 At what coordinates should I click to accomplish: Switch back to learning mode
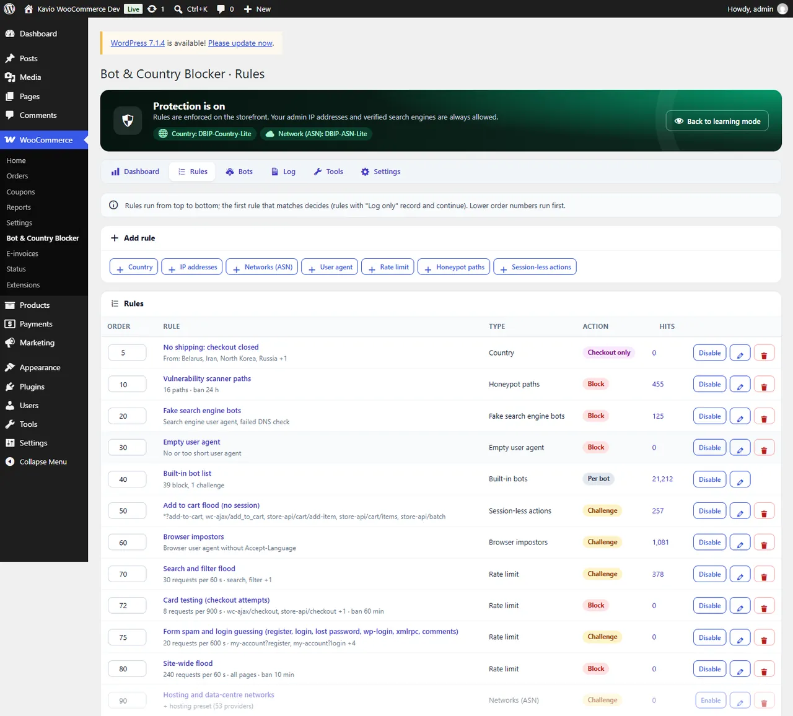point(717,121)
